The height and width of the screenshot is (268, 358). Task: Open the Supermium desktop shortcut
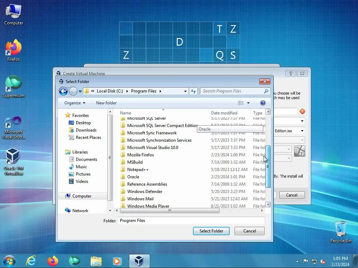point(14,87)
